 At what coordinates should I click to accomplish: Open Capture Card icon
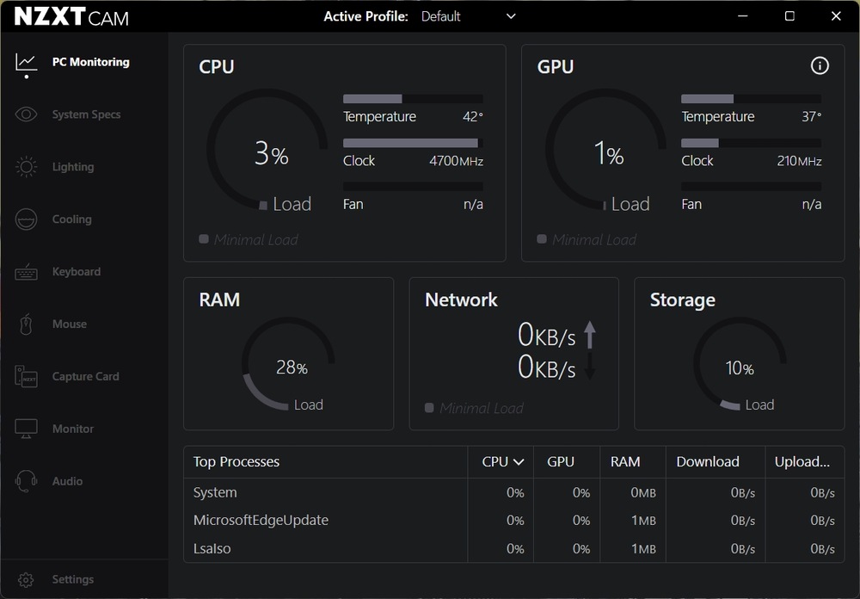click(26, 377)
